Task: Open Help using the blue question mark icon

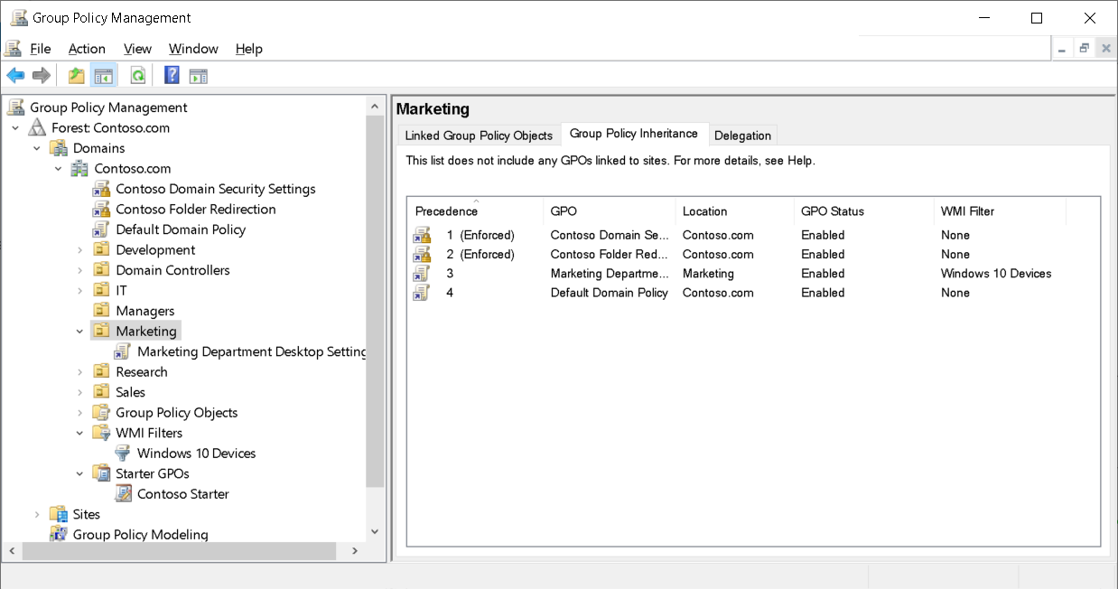Action: click(171, 75)
